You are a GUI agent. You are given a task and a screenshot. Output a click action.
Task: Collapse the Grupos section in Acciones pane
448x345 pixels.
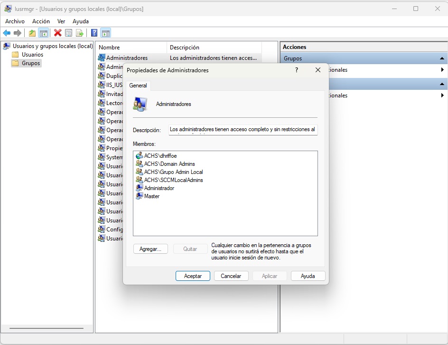point(442,58)
